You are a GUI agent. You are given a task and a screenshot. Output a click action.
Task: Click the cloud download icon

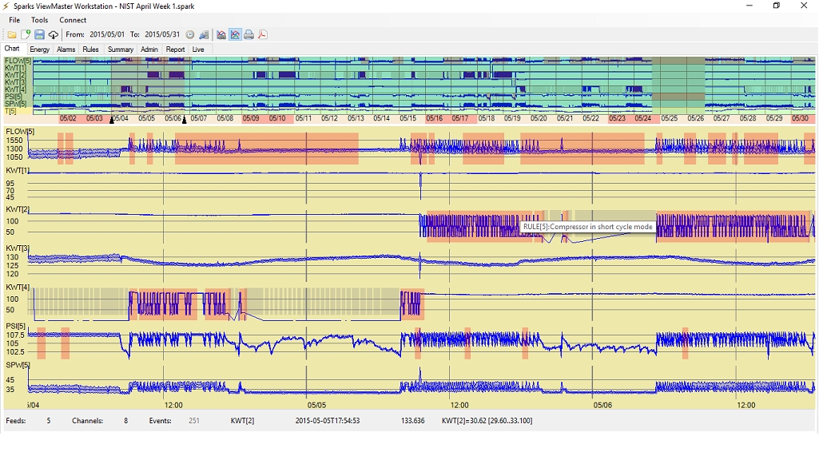coord(54,34)
